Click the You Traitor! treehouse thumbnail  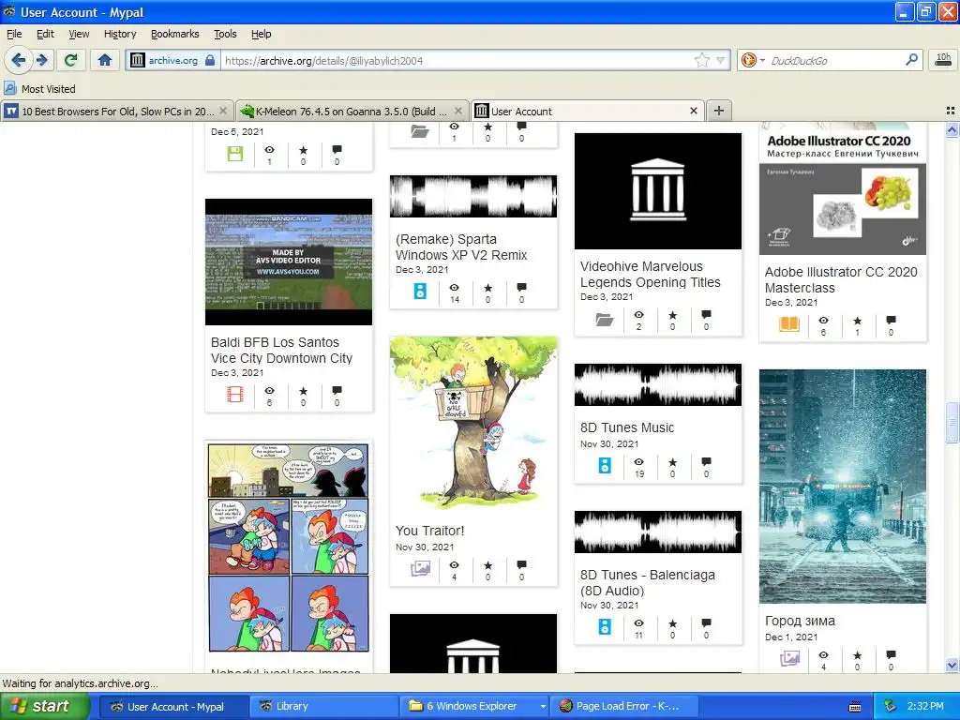pyautogui.click(x=473, y=425)
